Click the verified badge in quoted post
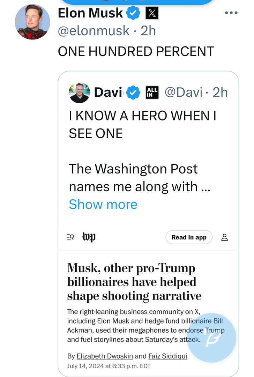 point(133,93)
